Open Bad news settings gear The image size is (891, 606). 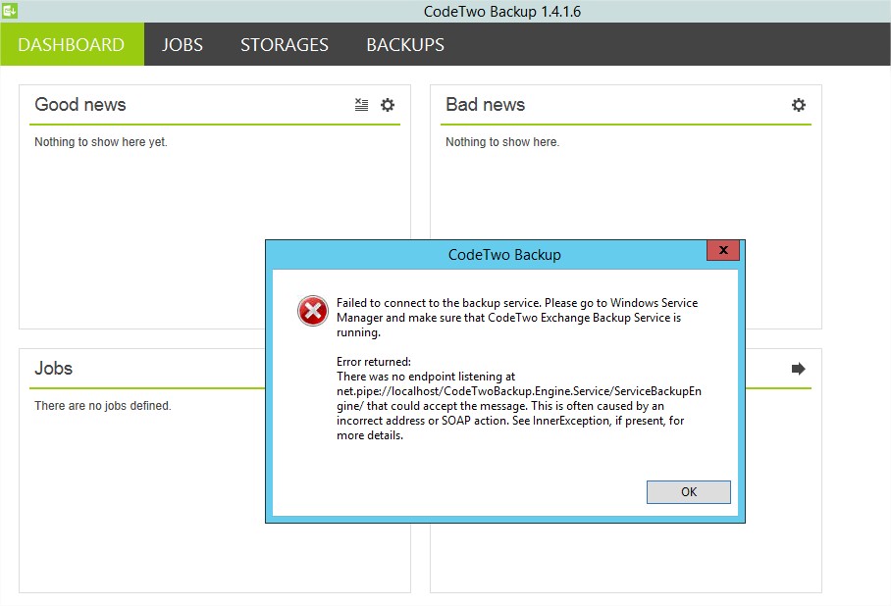799,105
